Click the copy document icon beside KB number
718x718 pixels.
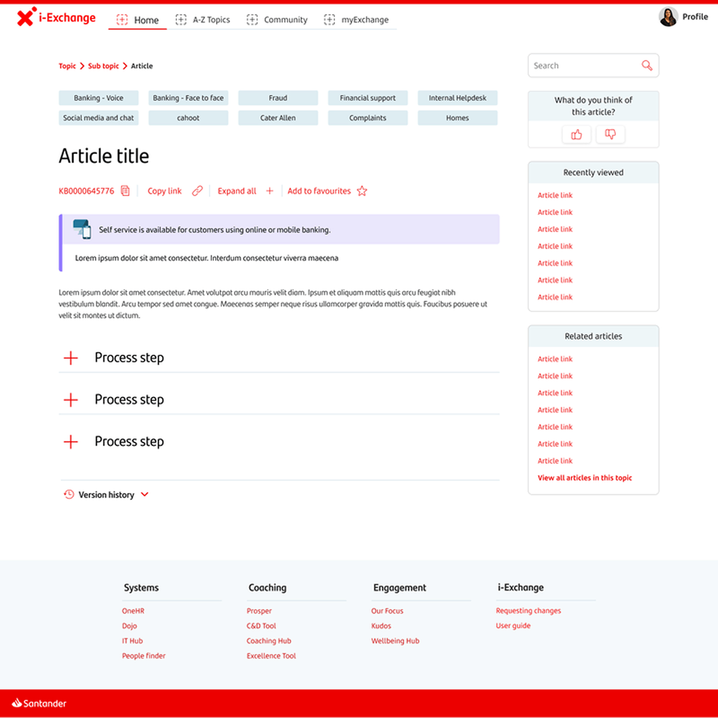coord(125,191)
